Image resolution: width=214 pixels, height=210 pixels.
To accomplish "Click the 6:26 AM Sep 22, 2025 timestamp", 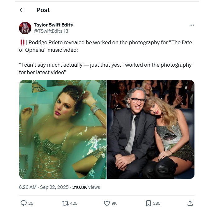I will coord(44,187).
